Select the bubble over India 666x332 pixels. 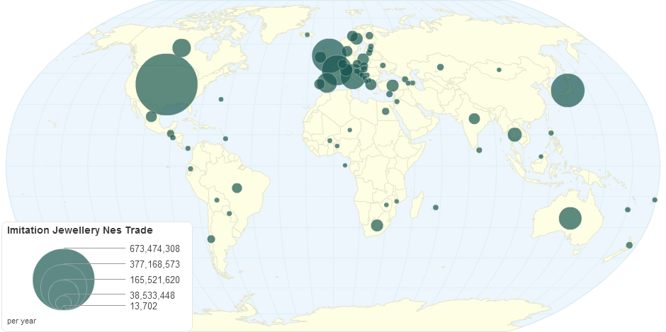(474, 118)
